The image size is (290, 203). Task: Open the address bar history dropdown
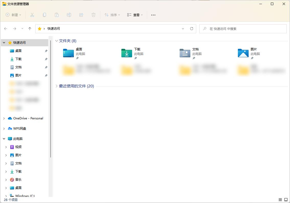coord(183,29)
